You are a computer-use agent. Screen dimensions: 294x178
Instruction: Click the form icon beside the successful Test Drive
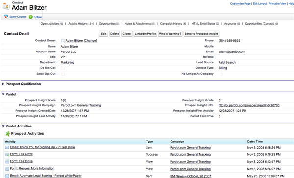click(x=7, y=154)
